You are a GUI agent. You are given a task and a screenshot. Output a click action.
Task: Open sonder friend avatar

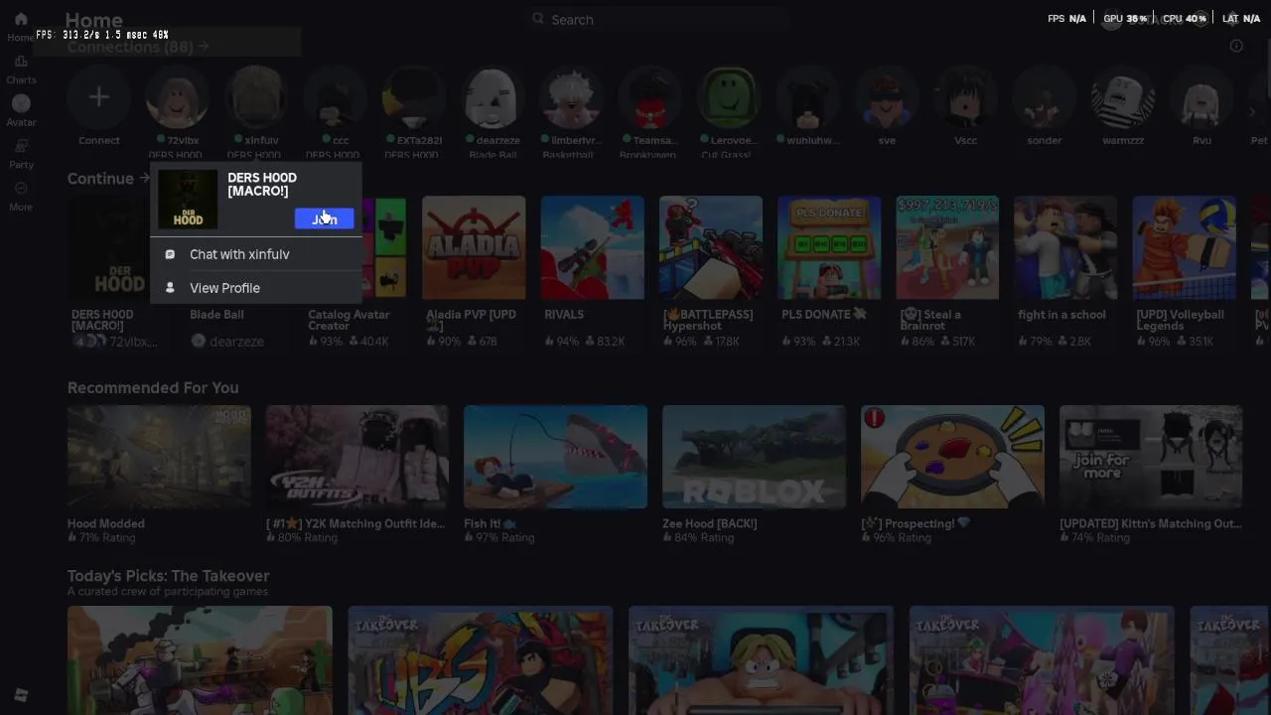(1044, 97)
